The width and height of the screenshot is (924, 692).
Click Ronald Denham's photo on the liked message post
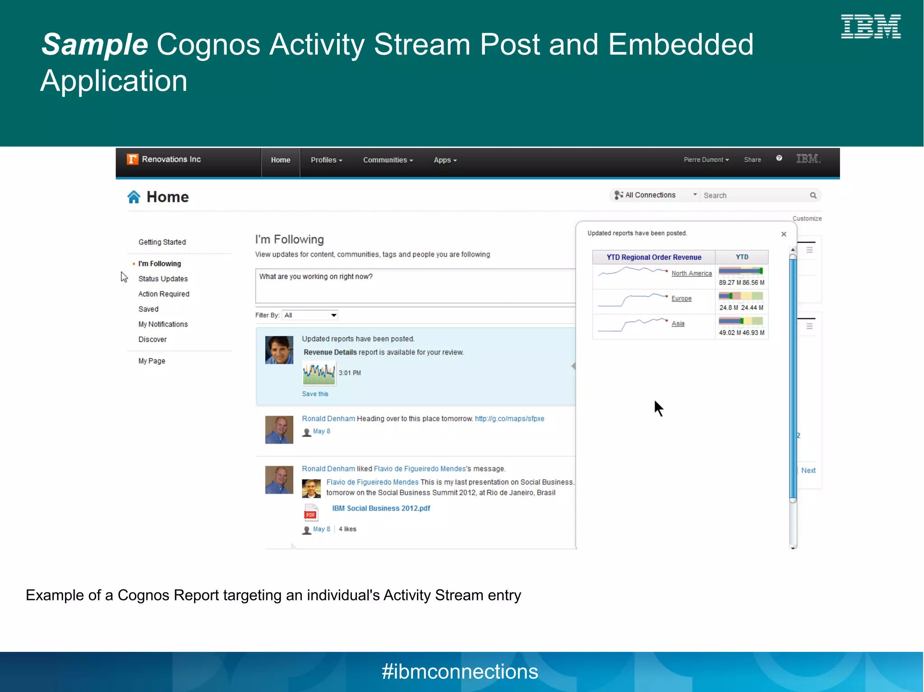pos(279,480)
